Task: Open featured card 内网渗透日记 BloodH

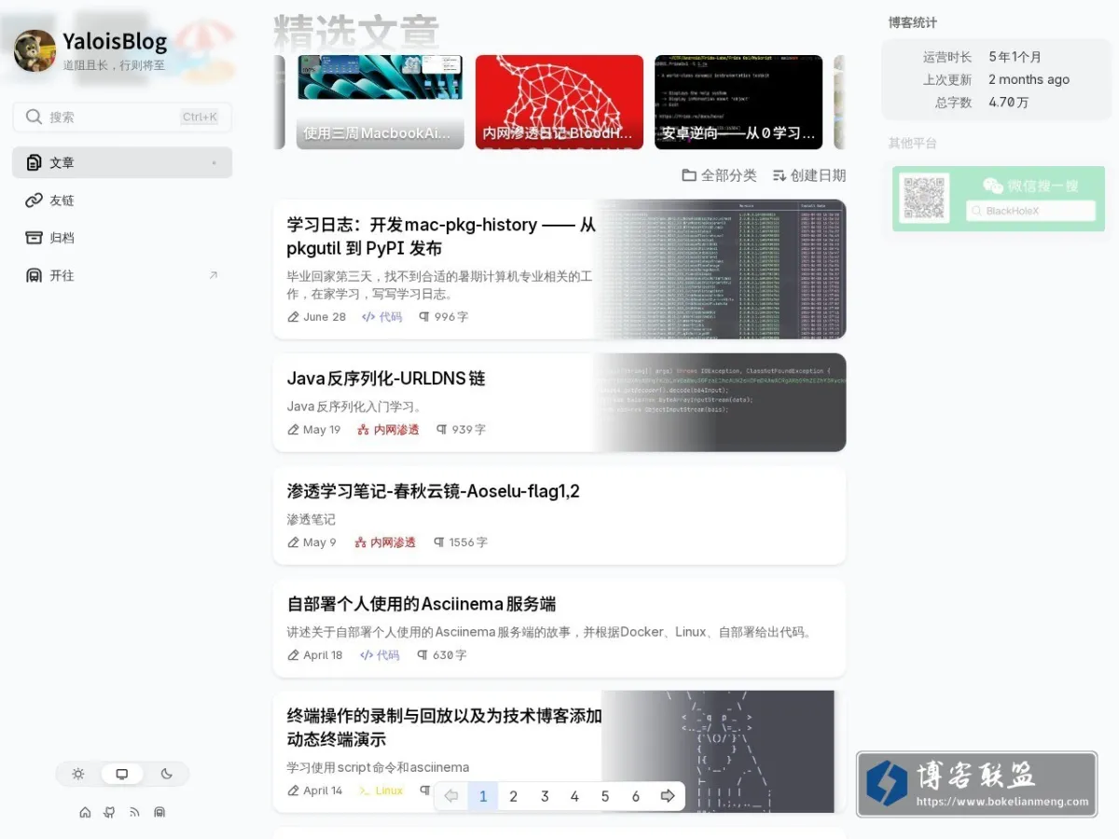Action: point(559,102)
